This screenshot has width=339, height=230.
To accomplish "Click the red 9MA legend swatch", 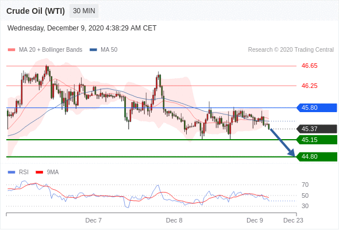I will [x=39, y=172].
